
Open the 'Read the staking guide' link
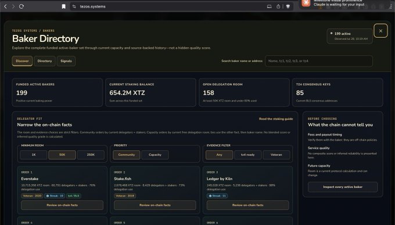276,119
